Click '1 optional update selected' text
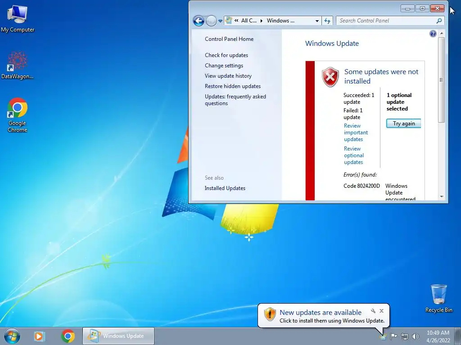Image resolution: width=461 pixels, height=345 pixels. (x=398, y=102)
